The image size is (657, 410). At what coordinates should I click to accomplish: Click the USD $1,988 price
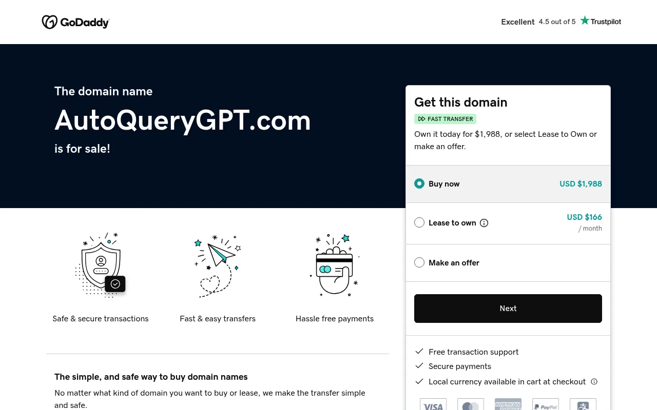click(581, 183)
